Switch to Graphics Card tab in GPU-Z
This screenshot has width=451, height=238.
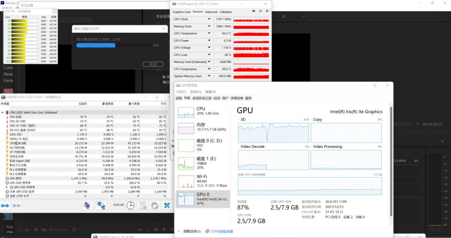(x=181, y=12)
